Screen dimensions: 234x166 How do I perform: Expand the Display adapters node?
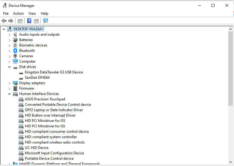[9, 83]
